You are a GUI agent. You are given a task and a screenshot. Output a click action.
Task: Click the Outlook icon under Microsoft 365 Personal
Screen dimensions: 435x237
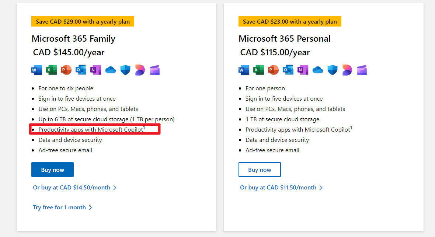[x=288, y=70]
